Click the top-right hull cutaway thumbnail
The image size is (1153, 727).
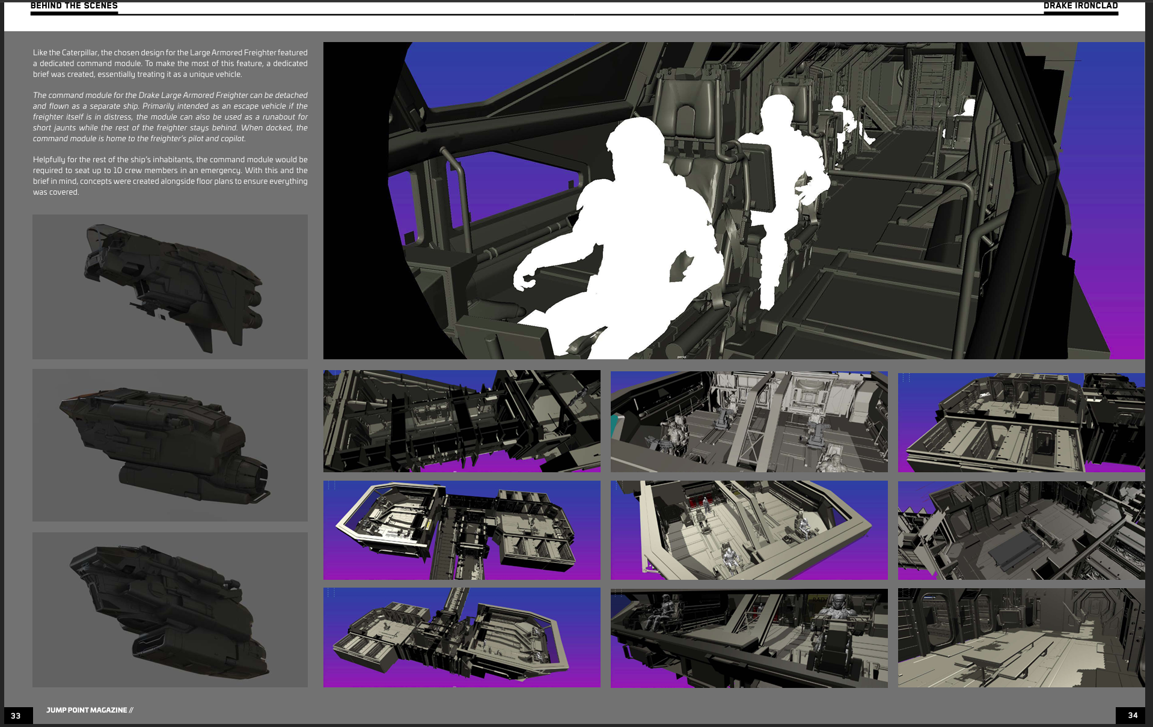click(x=1021, y=421)
